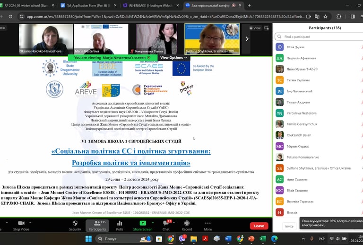Viewport: 363px width, 245px height.
Task: Open a new browser tab
Action: [250, 5]
